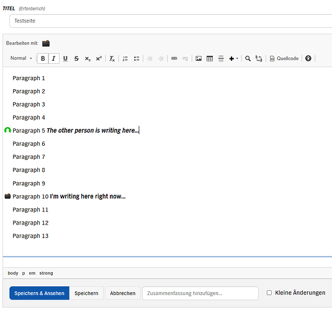This screenshot has width=332, height=310.
Task: Remove formatting with the Tx icon
Action: tap(112, 58)
